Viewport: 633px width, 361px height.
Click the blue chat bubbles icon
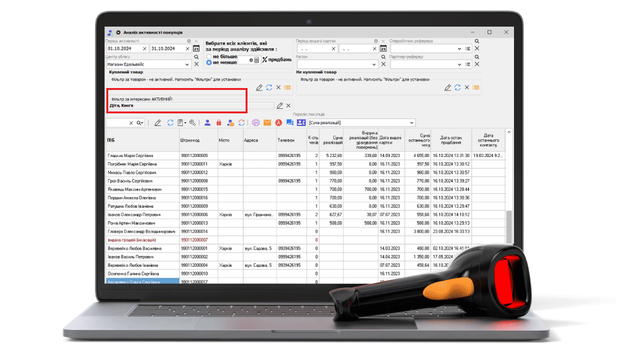289,123
